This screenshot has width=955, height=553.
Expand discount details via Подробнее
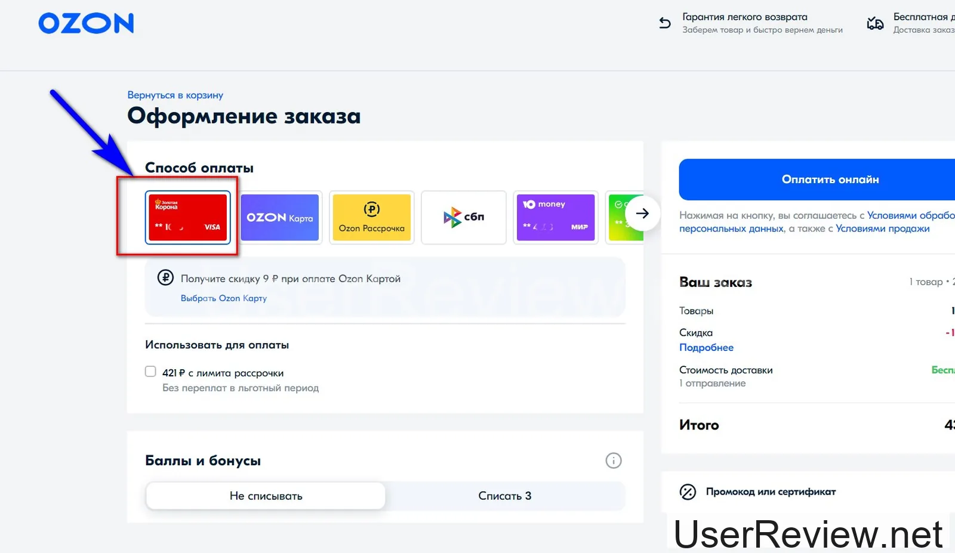tap(706, 348)
